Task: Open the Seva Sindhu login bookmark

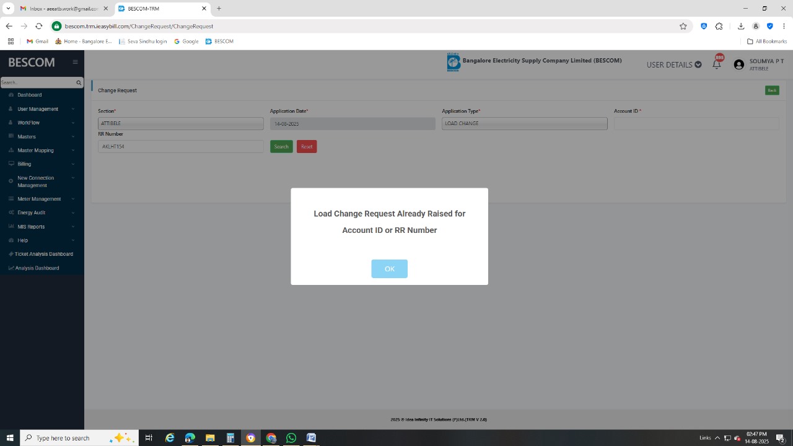Action: tap(143, 42)
